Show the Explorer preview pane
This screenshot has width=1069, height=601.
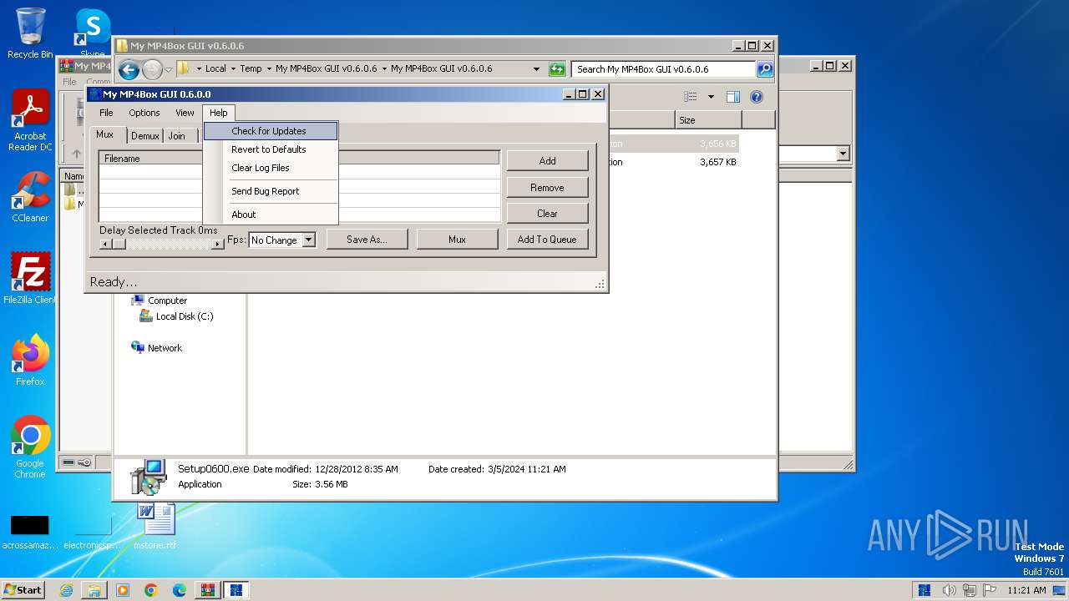click(732, 97)
